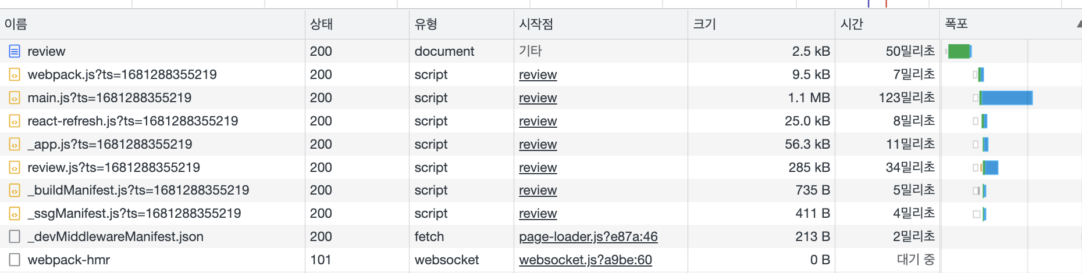Select the main.js?ts=1681288355219 request
The width and height of the screenshot is (1082, 273).
point(109,98)
